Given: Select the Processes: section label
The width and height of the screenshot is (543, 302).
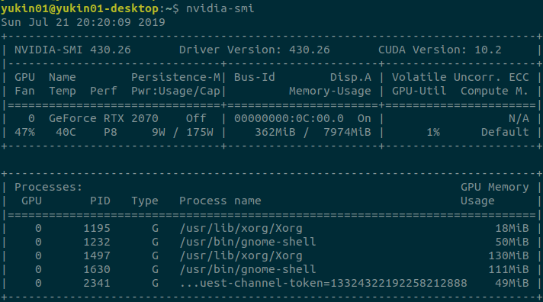Looking at the screenshot, I should (49, 187).
